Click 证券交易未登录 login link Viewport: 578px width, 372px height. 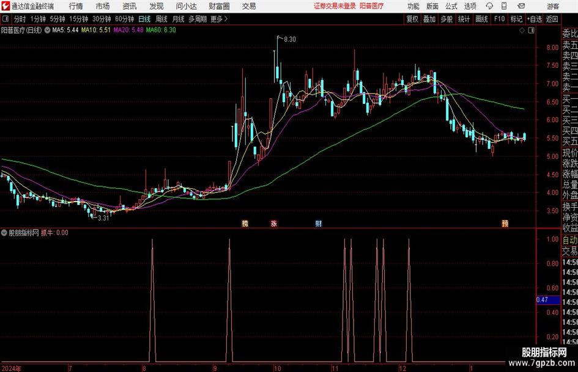tap(335, 6)
